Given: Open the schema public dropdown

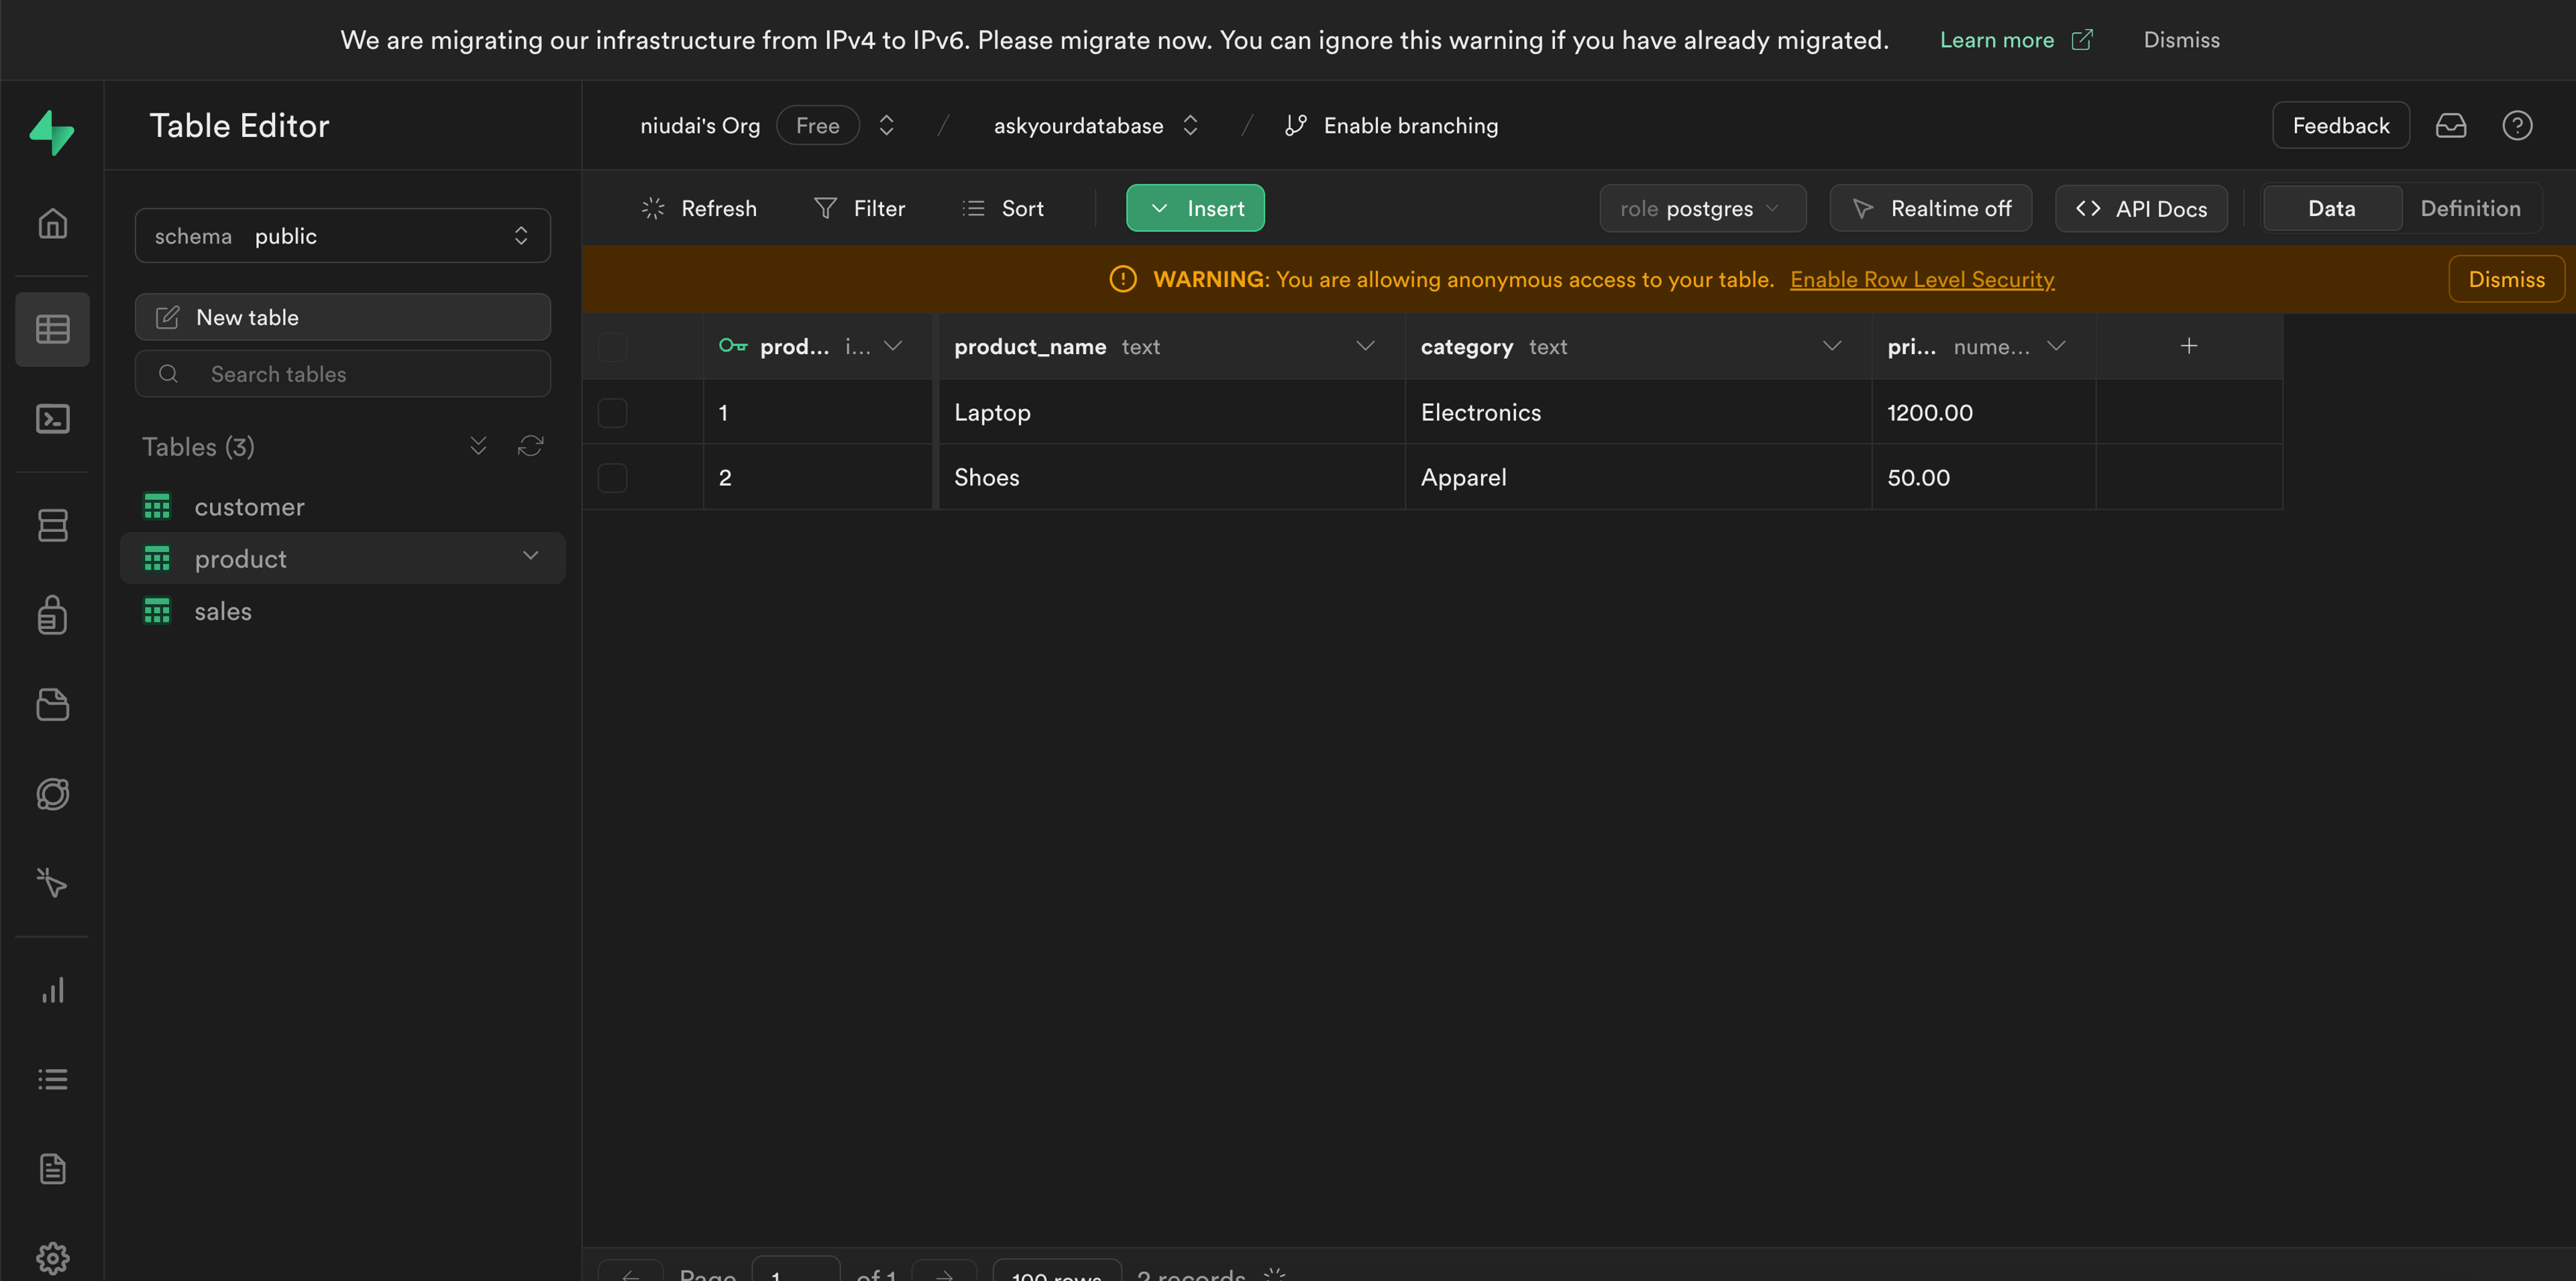Looking at the screenshot, I should tap(342, 236).
